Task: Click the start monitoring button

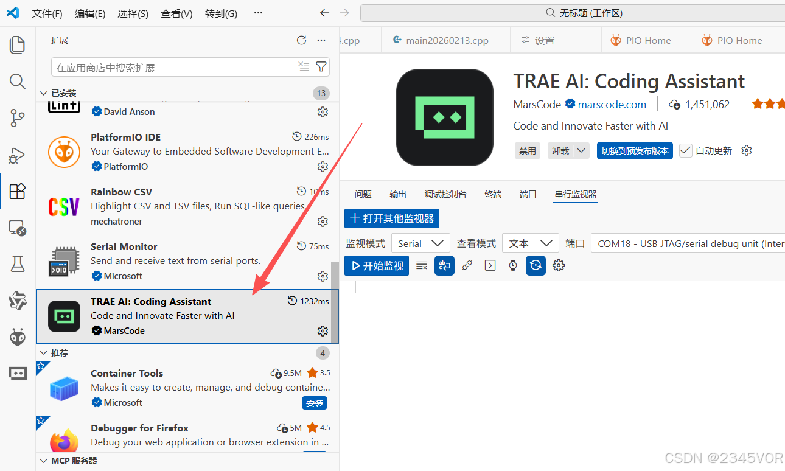Action: pyautogui.click(x=377, y=265)
